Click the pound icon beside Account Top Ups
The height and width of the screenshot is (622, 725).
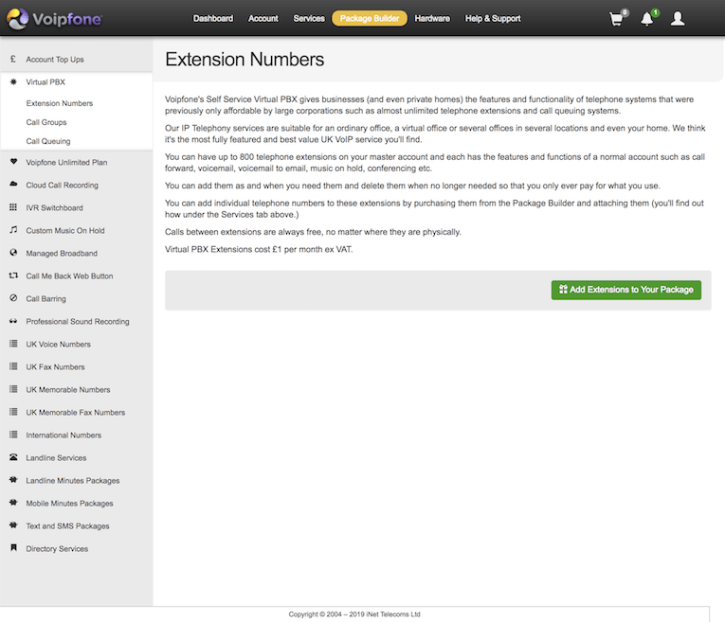click(13, 59)
